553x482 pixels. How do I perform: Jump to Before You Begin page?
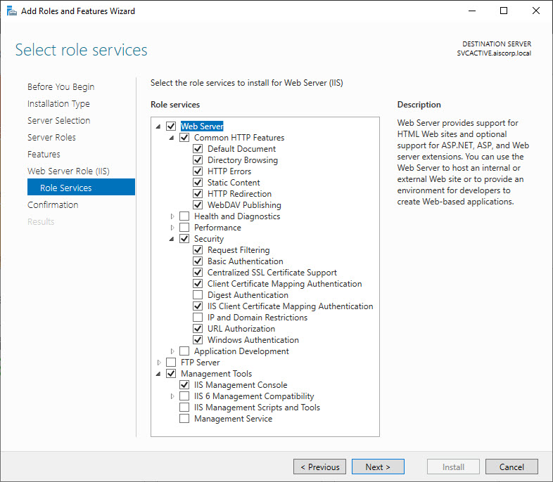[x=61, y=87]
